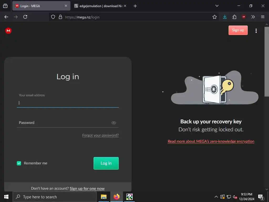Open the extensions puzzle icon

[x=234, y=17]
